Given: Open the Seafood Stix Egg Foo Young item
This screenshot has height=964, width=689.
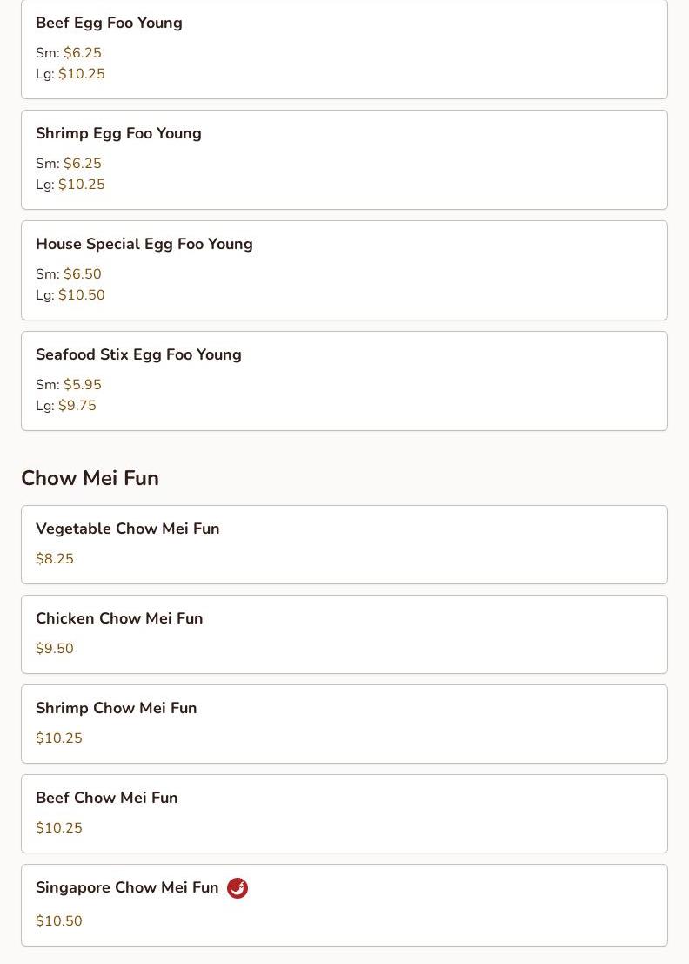Looking at the screenshot, I should pyautogui.click(x=138, y=355).
